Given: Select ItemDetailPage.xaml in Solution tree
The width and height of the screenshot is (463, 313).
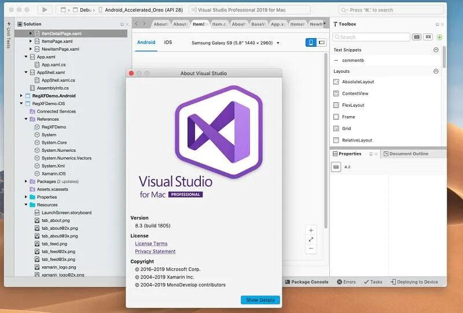Looking at the screenshot, I should 71,33.
